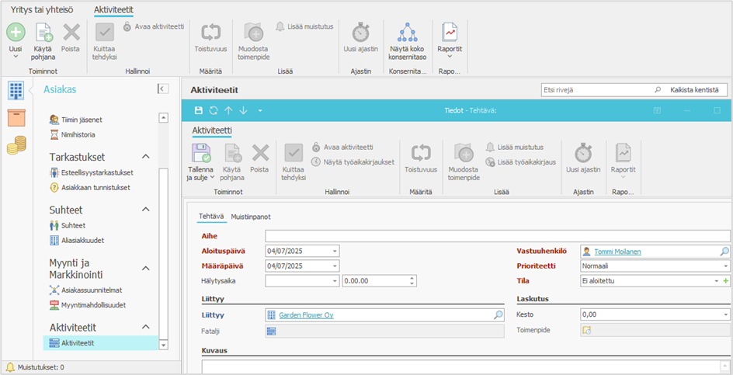
Task: Click the Tommi Moilanen link
Action: coord(617,252)
